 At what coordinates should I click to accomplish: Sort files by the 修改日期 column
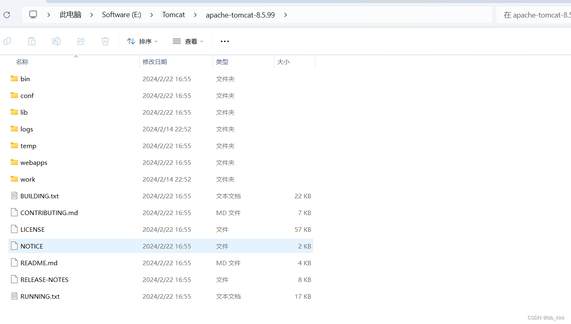click(x=155, y=62)
